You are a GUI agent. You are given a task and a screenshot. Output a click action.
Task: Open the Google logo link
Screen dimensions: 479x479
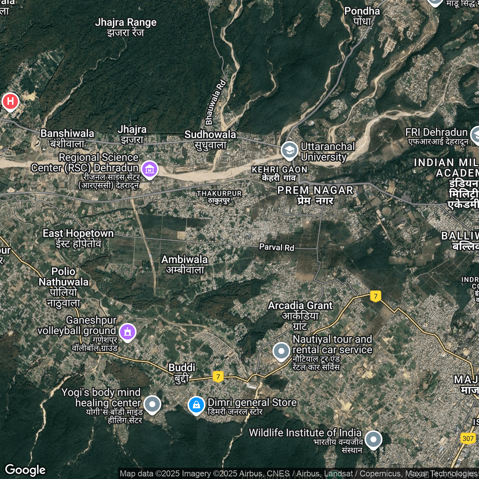tap(25, 470)
